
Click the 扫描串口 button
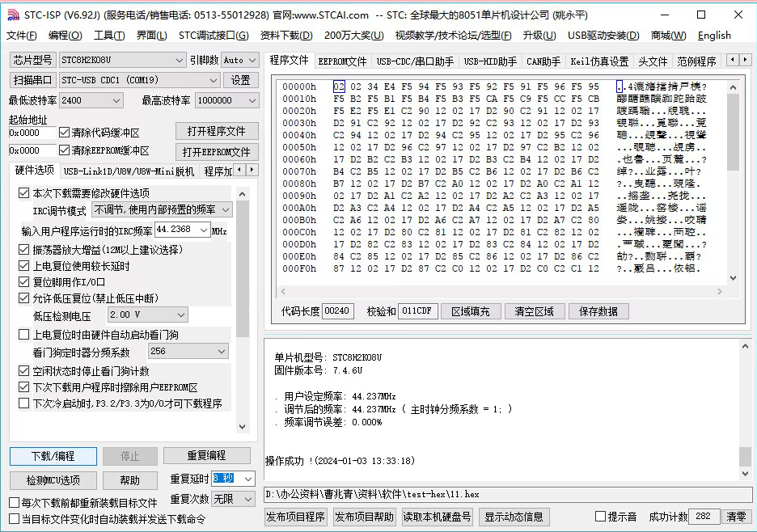pyautogui.click(x=33, y=80)
